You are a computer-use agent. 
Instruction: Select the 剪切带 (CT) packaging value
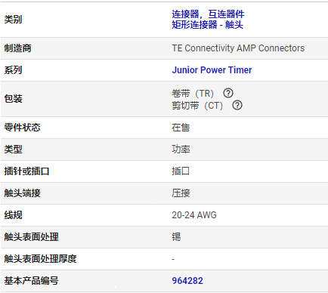[x=197, y=106]
